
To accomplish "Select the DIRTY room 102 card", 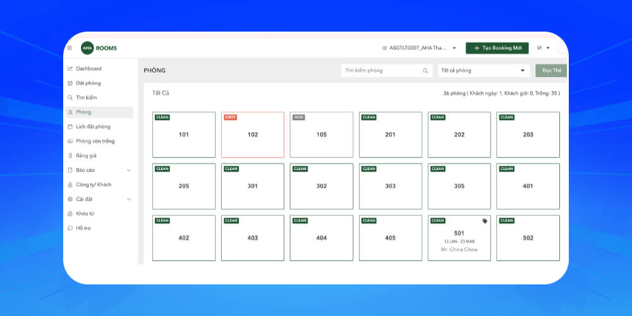I will (x=252, y=135).
